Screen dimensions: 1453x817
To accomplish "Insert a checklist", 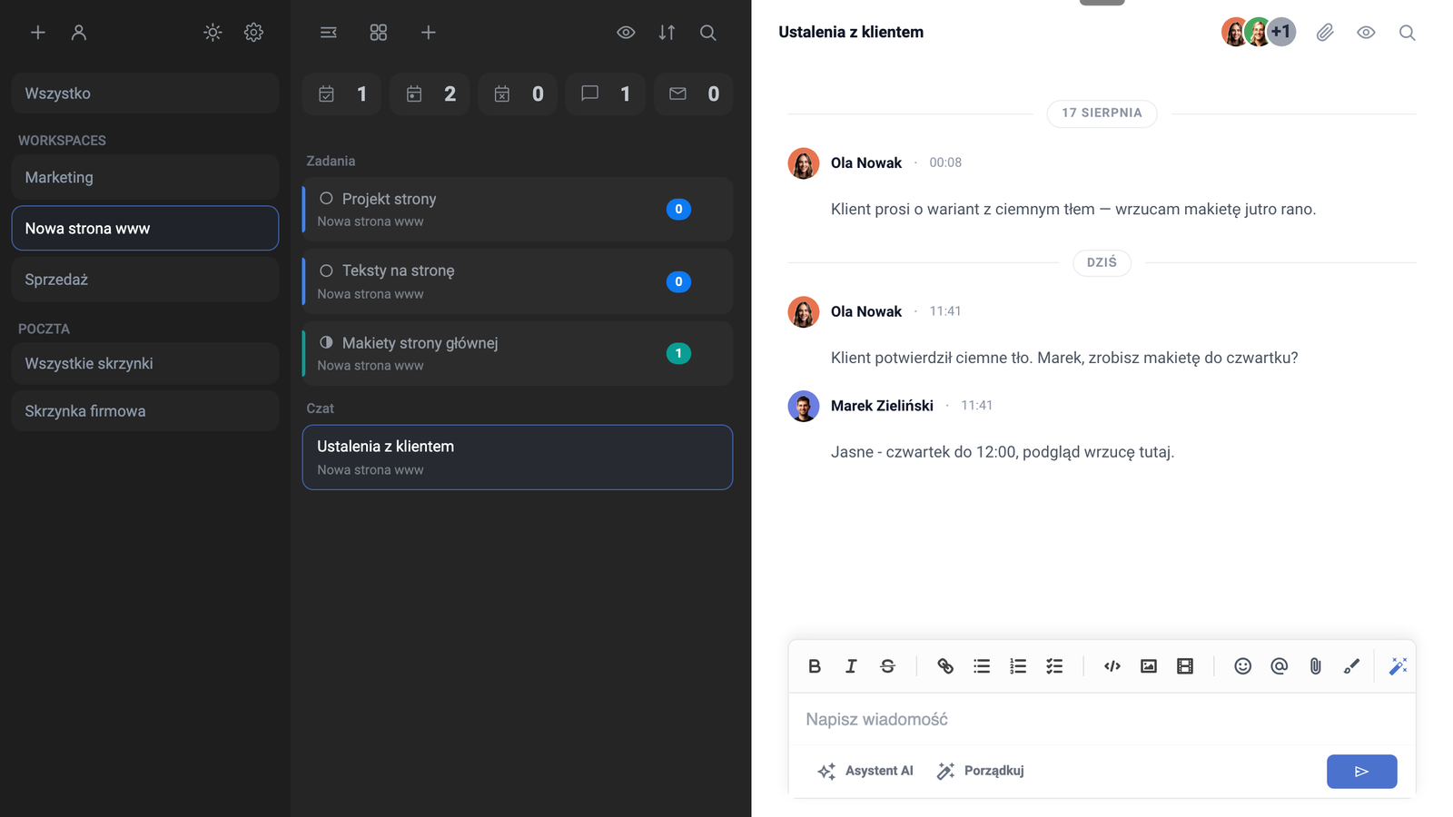I will [x=1054, y=666].
